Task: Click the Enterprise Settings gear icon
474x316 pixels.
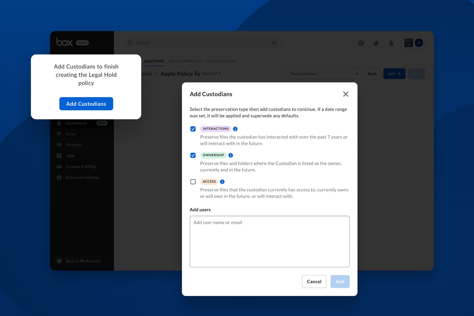Action: (x=59, y=178)
